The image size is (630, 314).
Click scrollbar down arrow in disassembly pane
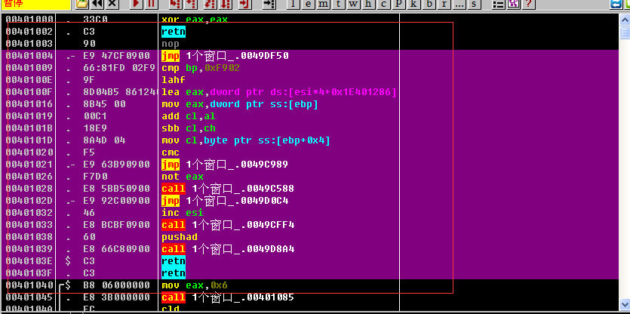tap(625, 303)
